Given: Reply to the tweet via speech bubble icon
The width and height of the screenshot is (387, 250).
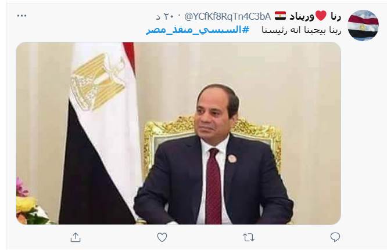Looking at the screenshot, I should (335, 237).
